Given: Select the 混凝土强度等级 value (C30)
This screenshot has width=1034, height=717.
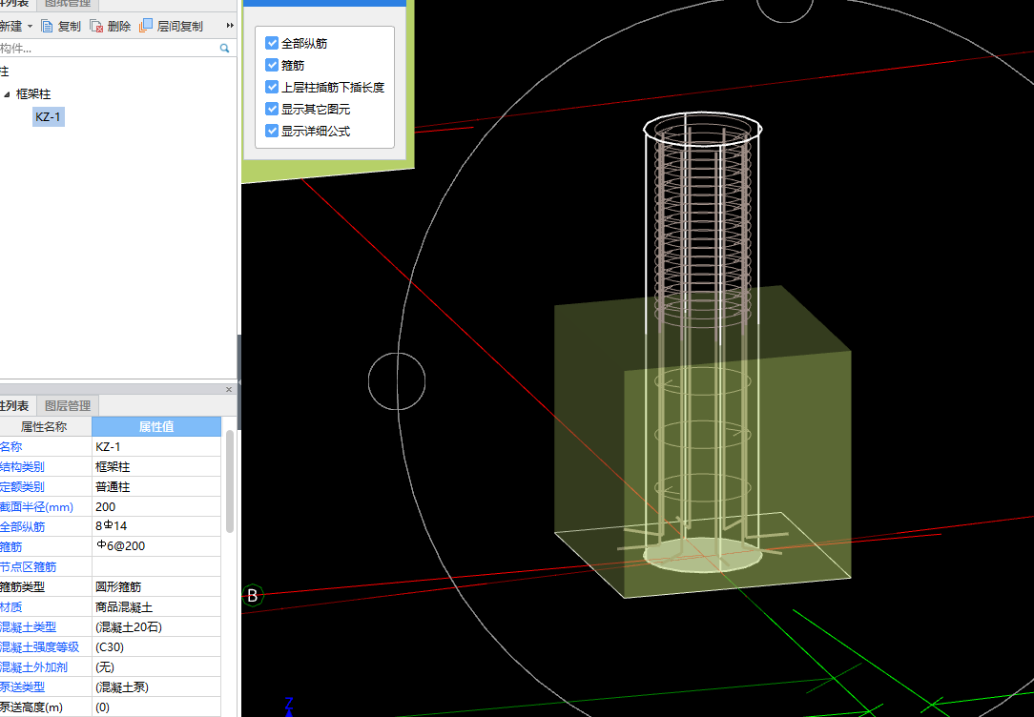Looking at the screenshot, I should (156, 647).
